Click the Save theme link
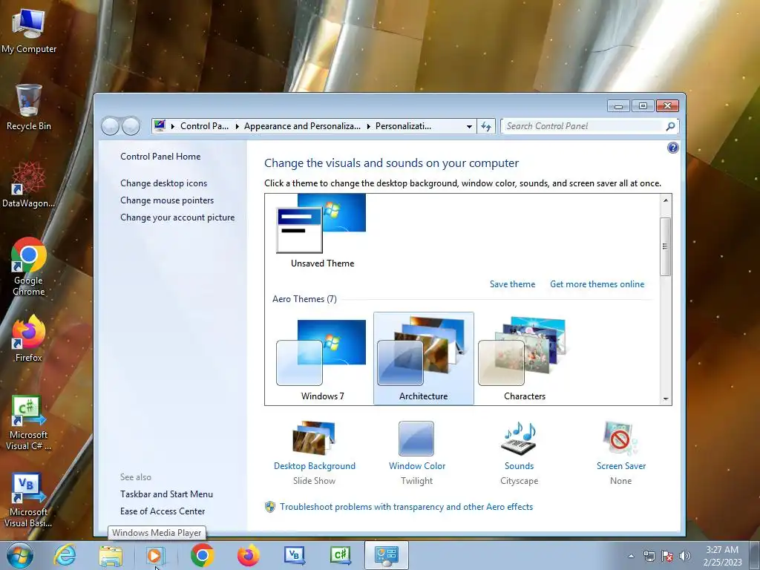The height and width of the screenshot is (570, 760). [512, 284]
